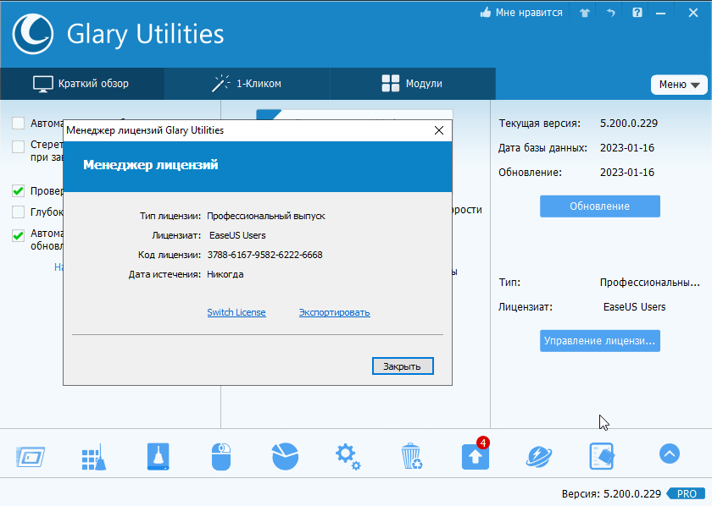Screen dimensions: 712x506
Task: Uncheck the "Автома… обновл…" checkbox
Action: pyautogui.click(x=18, y=235)
